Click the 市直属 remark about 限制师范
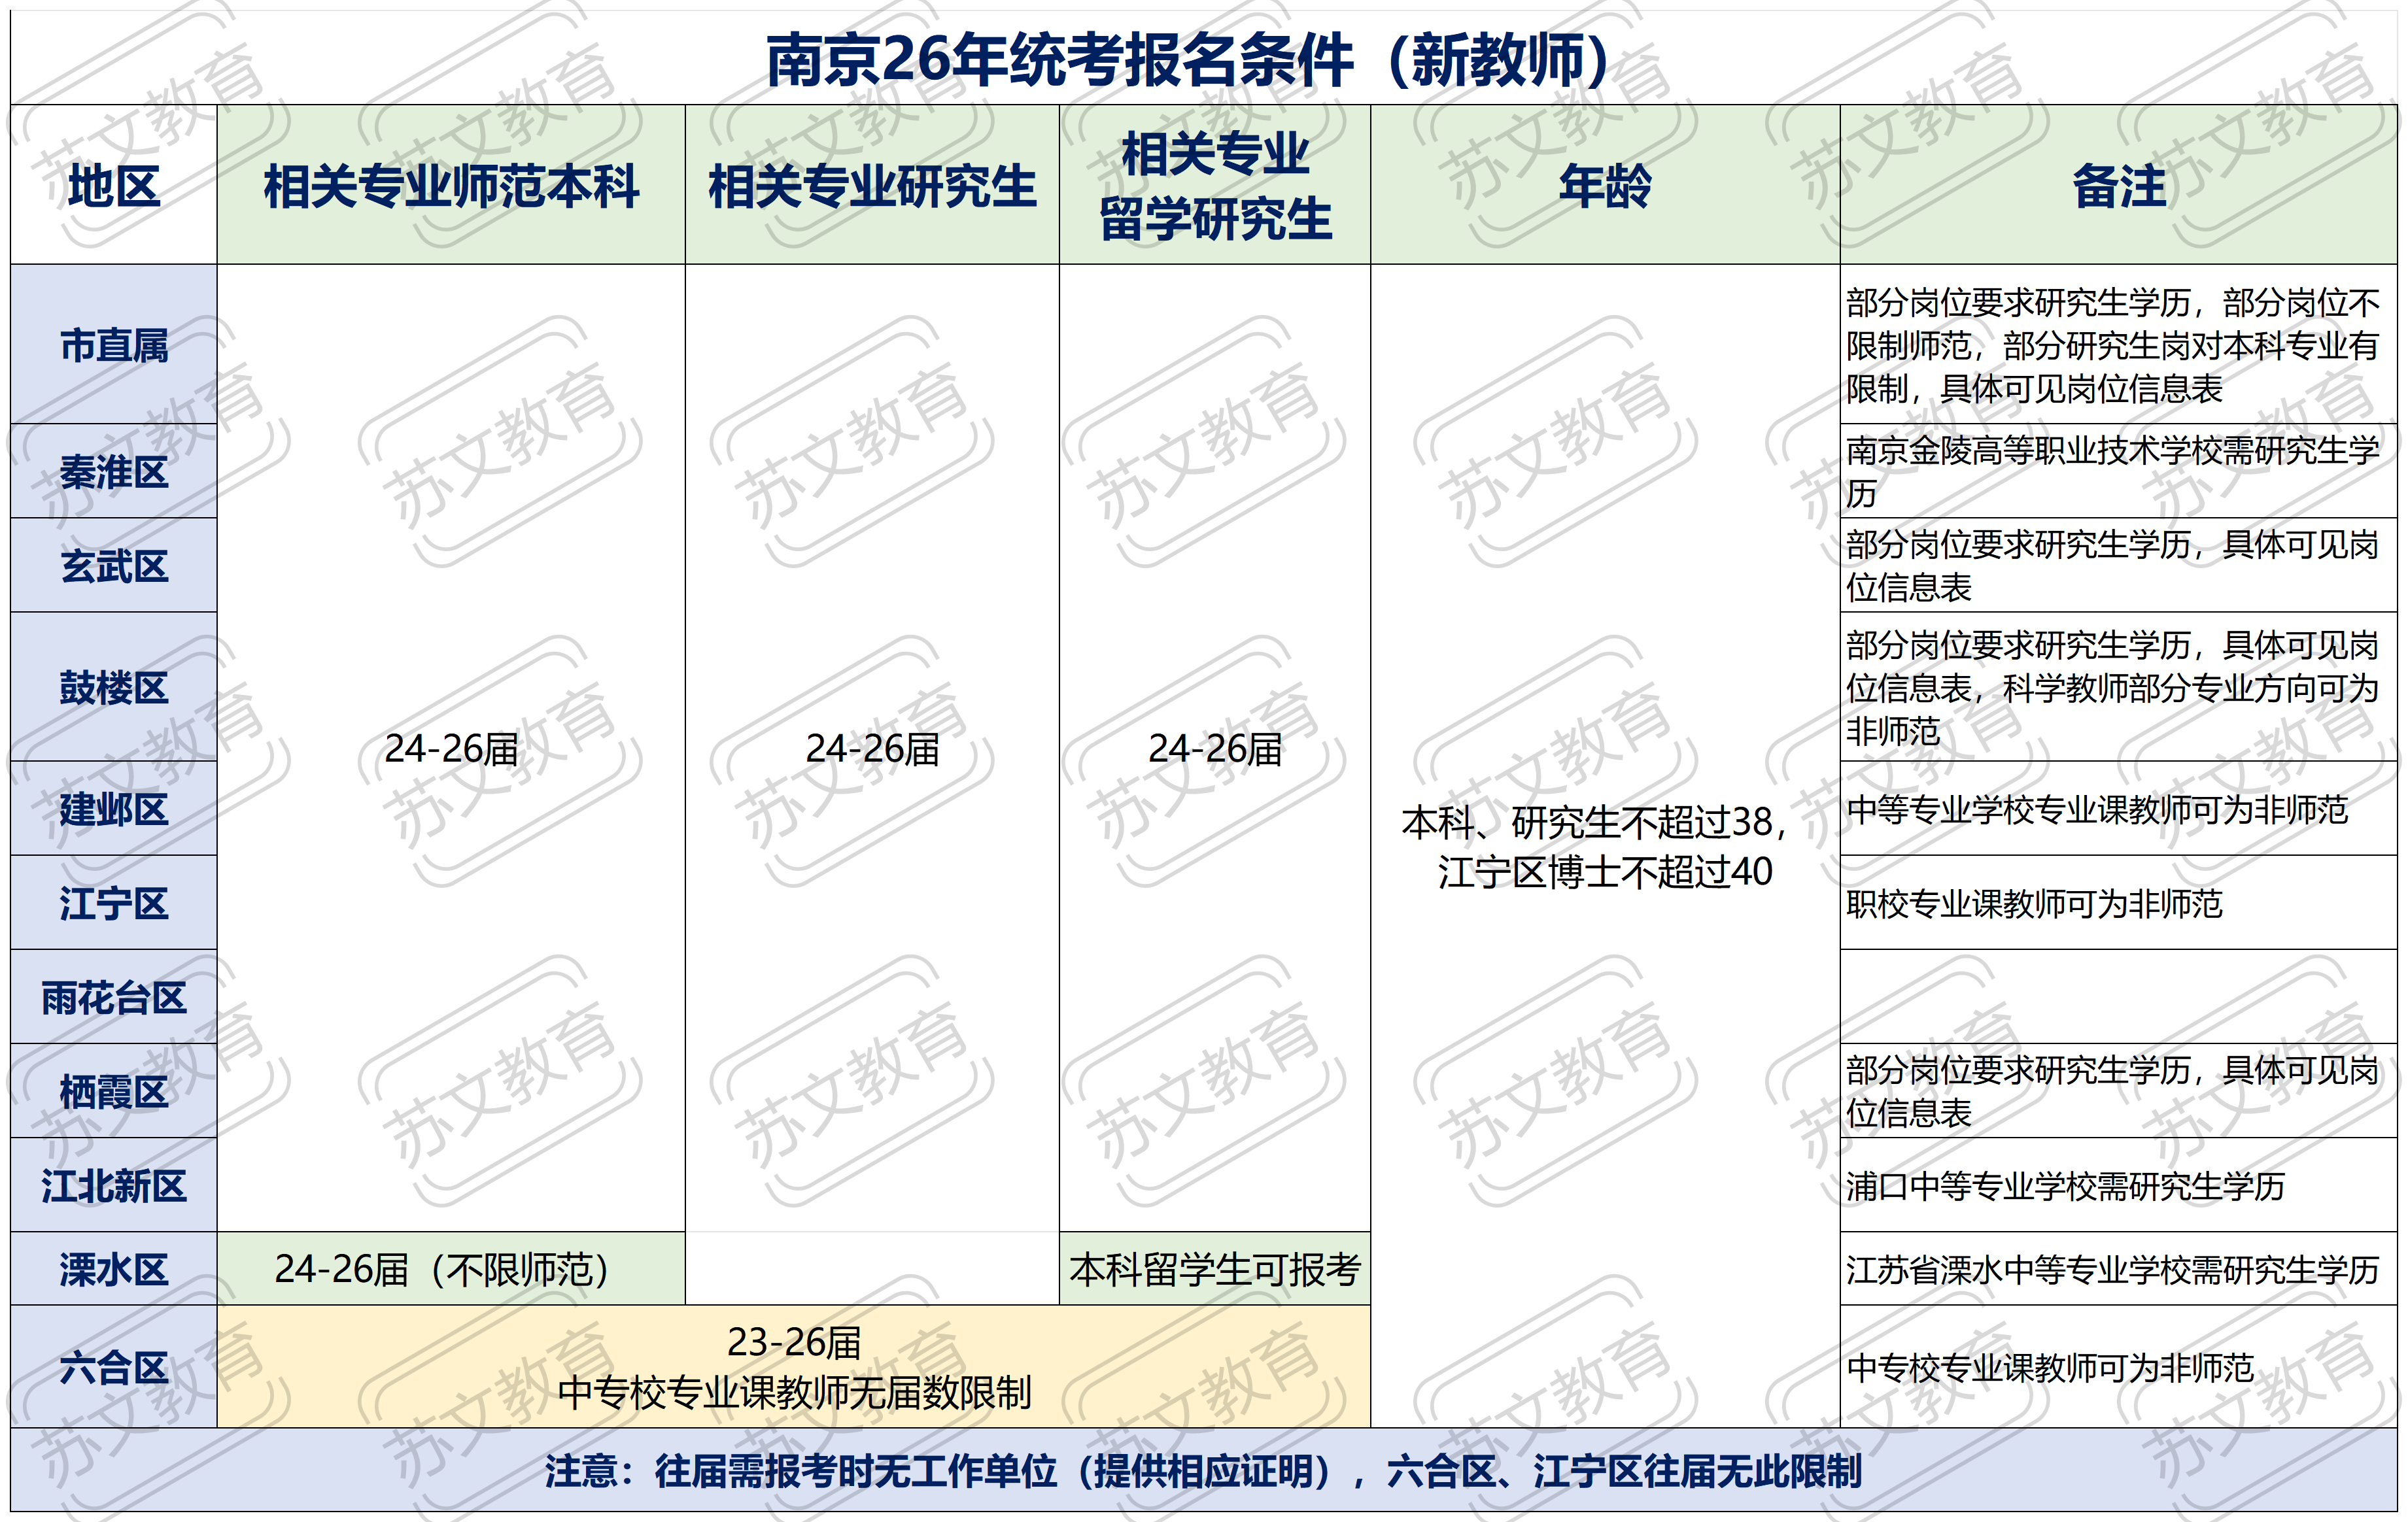 [2119, 345]
